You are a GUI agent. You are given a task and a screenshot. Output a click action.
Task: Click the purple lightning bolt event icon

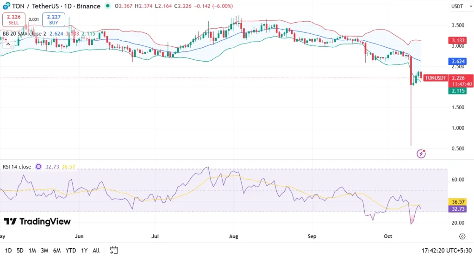[421, 153]
